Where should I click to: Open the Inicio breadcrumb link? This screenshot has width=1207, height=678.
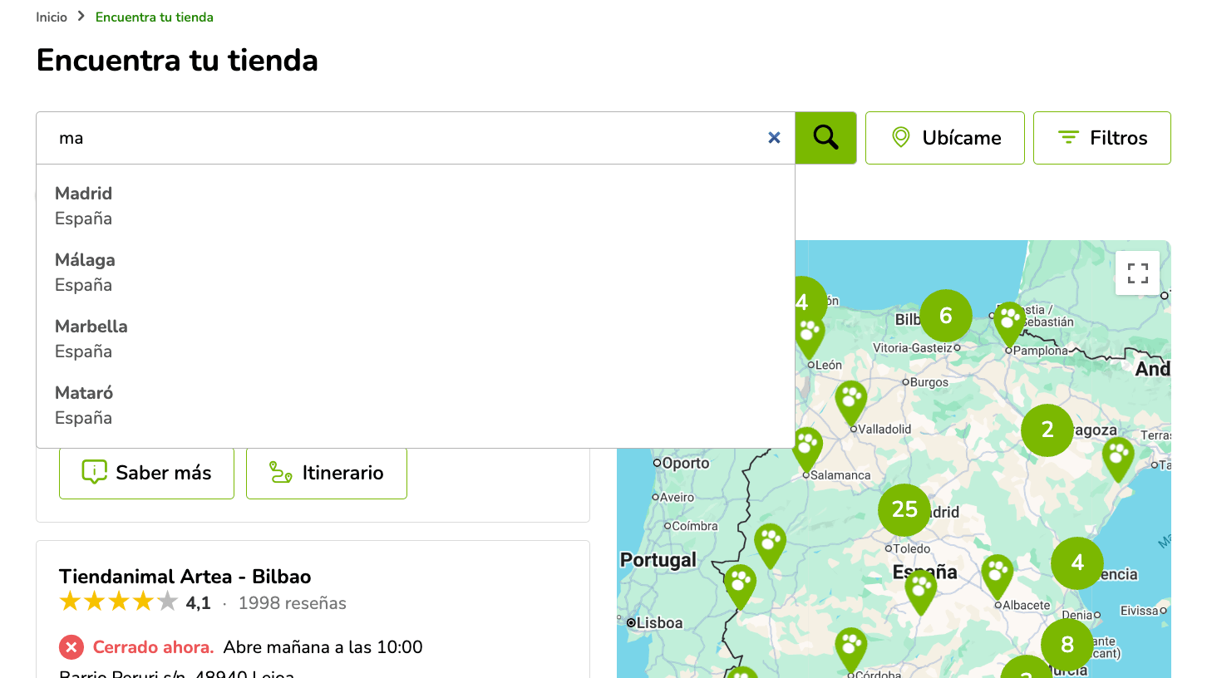(x=52, y=17)
